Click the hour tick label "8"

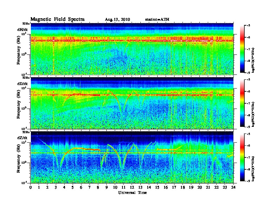coord(98,187)
